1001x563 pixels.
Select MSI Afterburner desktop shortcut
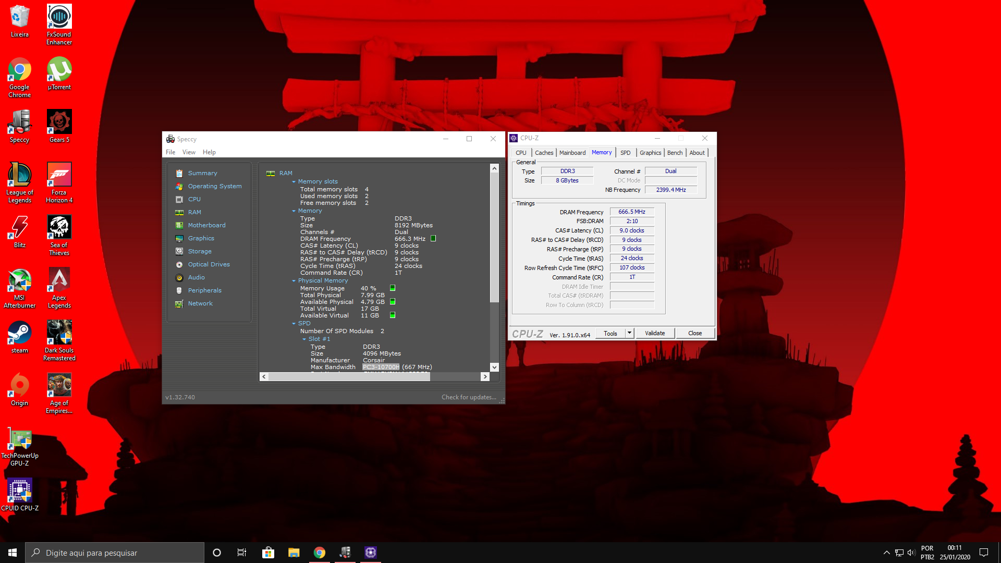(20, 288)
